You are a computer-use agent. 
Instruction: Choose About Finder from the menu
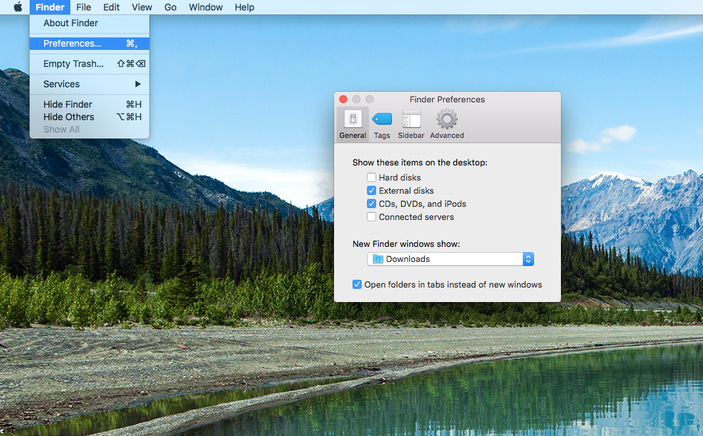click(x=89, y=23)
